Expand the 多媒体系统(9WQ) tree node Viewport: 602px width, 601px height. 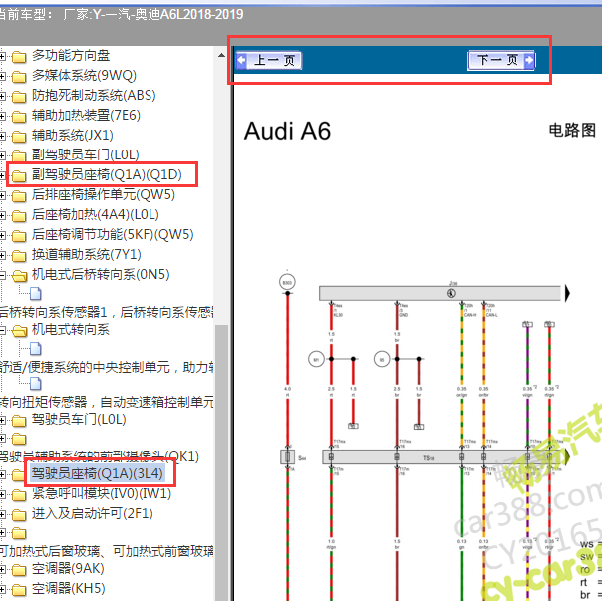(x=2, y=77)
